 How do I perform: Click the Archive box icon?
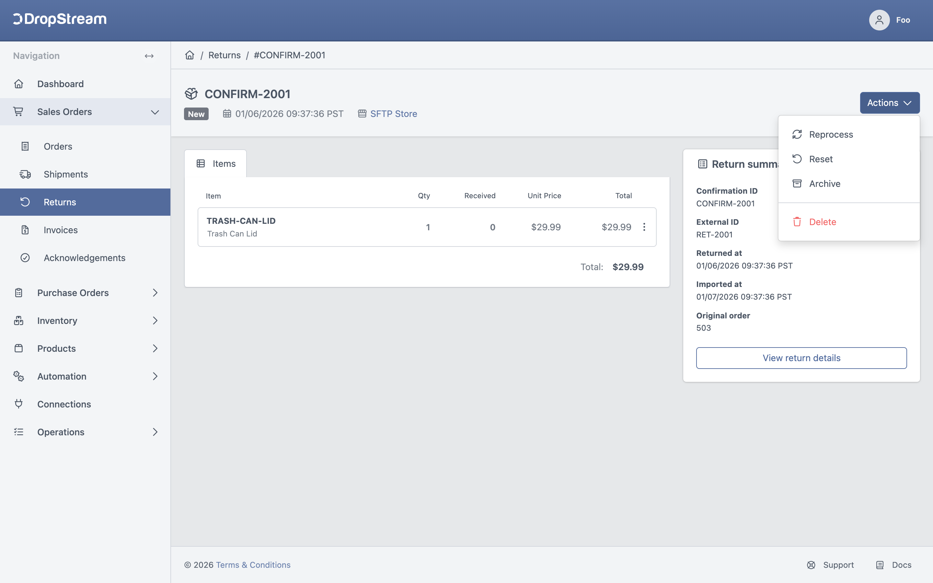[x=797, y=184]
